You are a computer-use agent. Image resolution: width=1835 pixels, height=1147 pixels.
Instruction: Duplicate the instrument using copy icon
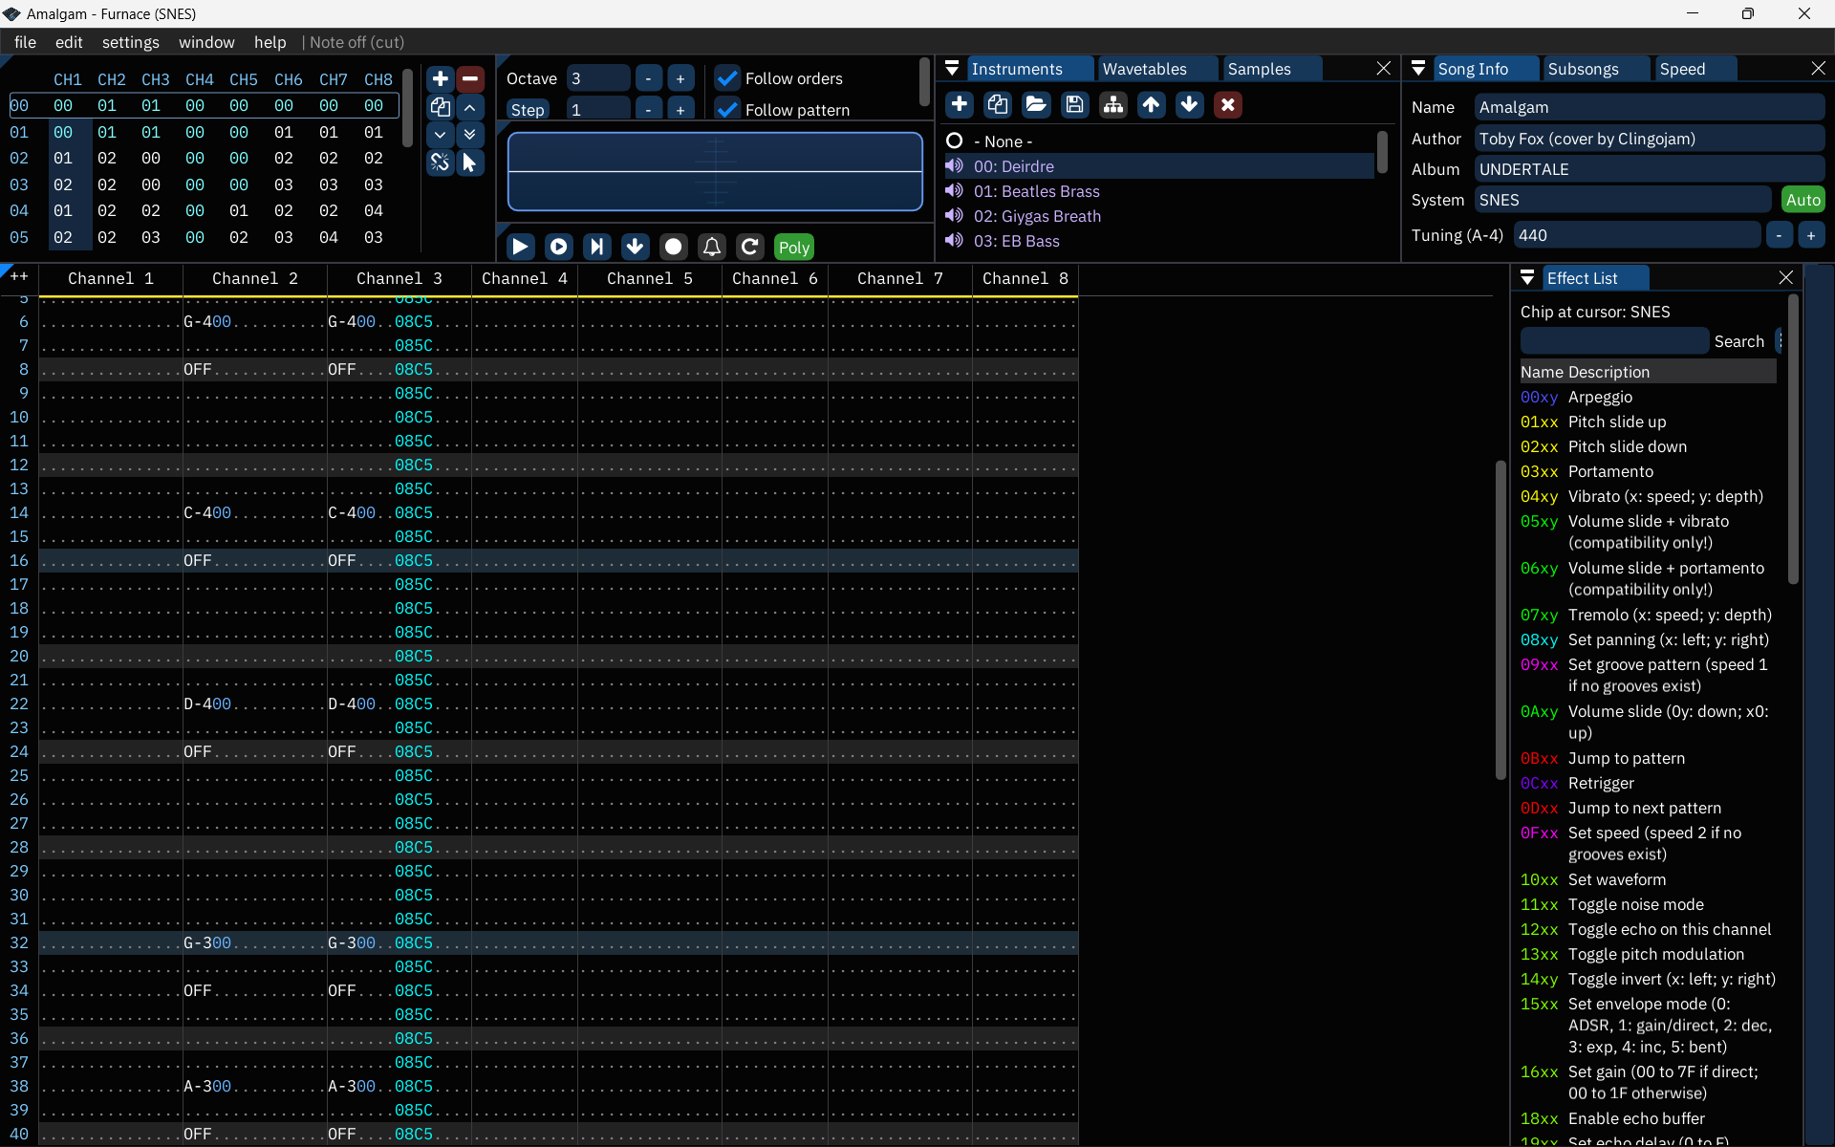[998, 104]
